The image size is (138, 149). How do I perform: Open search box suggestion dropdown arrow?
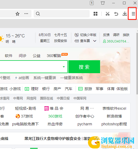point(64,67)
